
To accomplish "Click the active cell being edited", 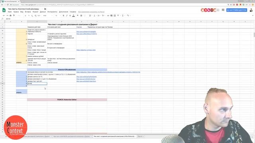I will 37,83.
